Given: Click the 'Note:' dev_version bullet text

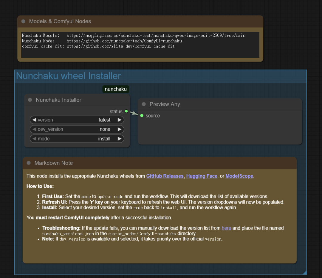Looking at the screenshot, I should click(x=132, y=239).
